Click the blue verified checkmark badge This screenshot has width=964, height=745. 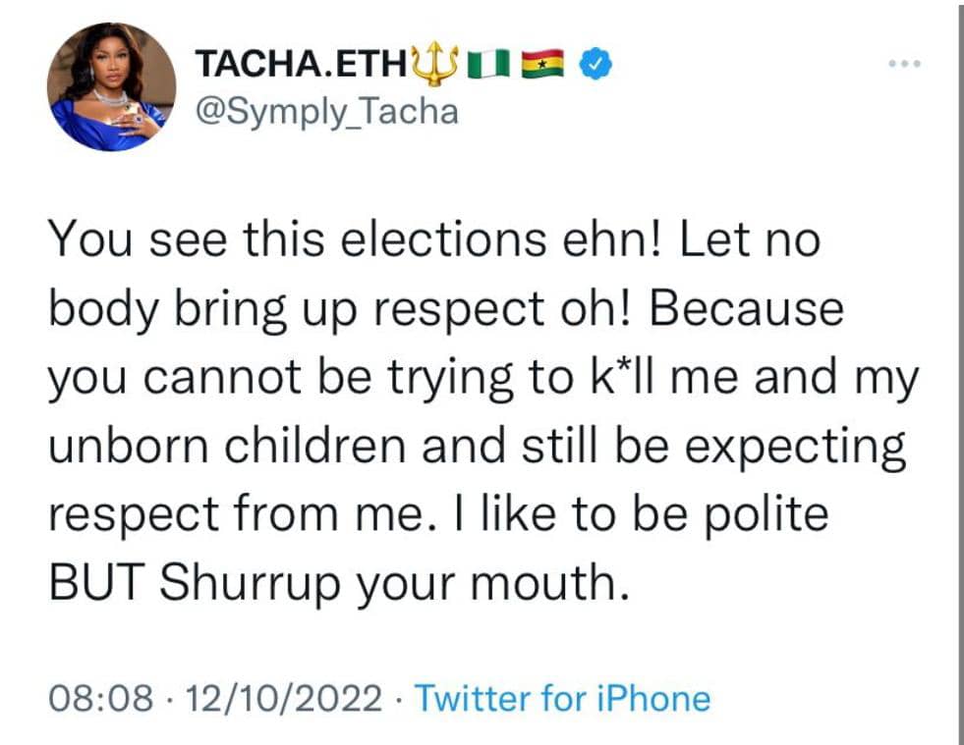(598, 65)
